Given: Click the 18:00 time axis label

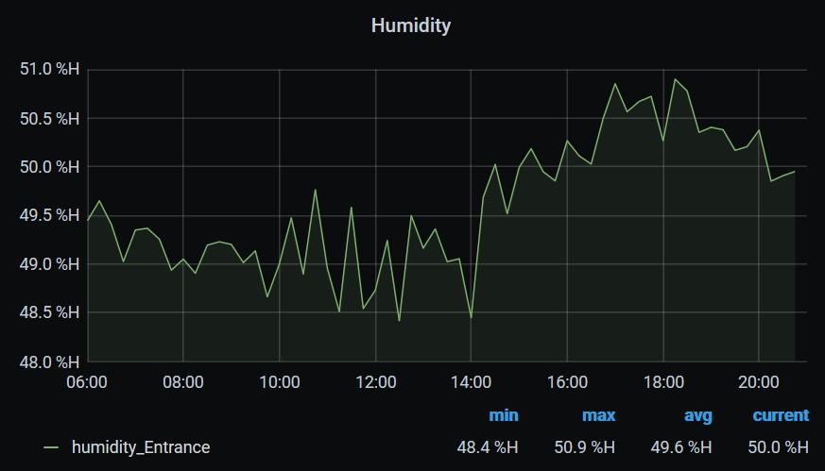Looking at the screenshot, I should (x=663, y=382).
